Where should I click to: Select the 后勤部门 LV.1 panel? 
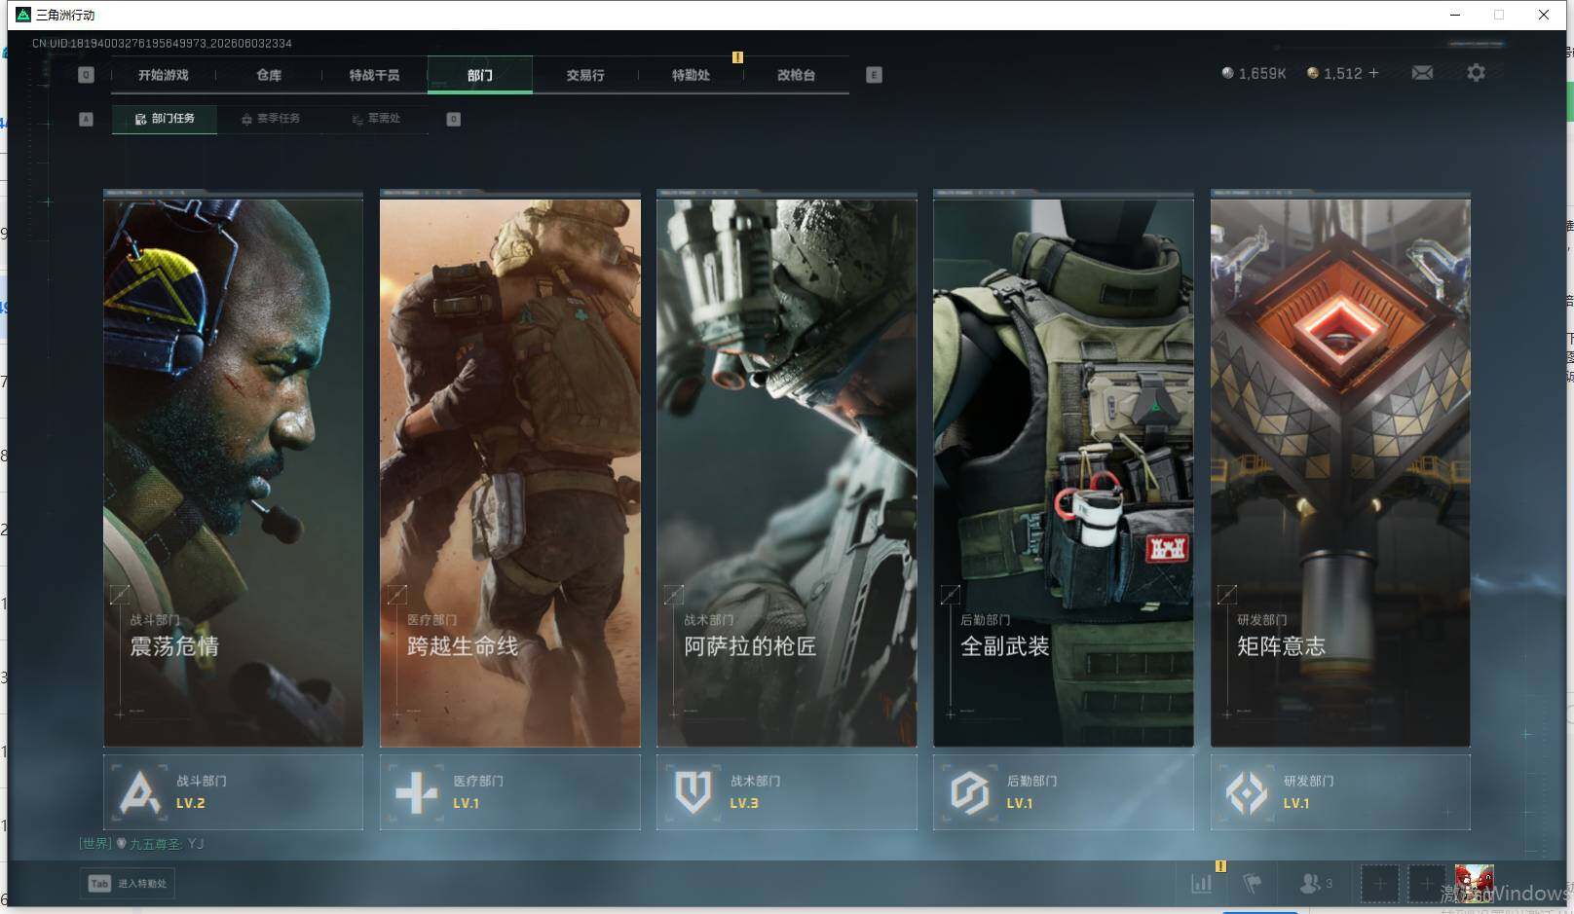point(1063,792)
